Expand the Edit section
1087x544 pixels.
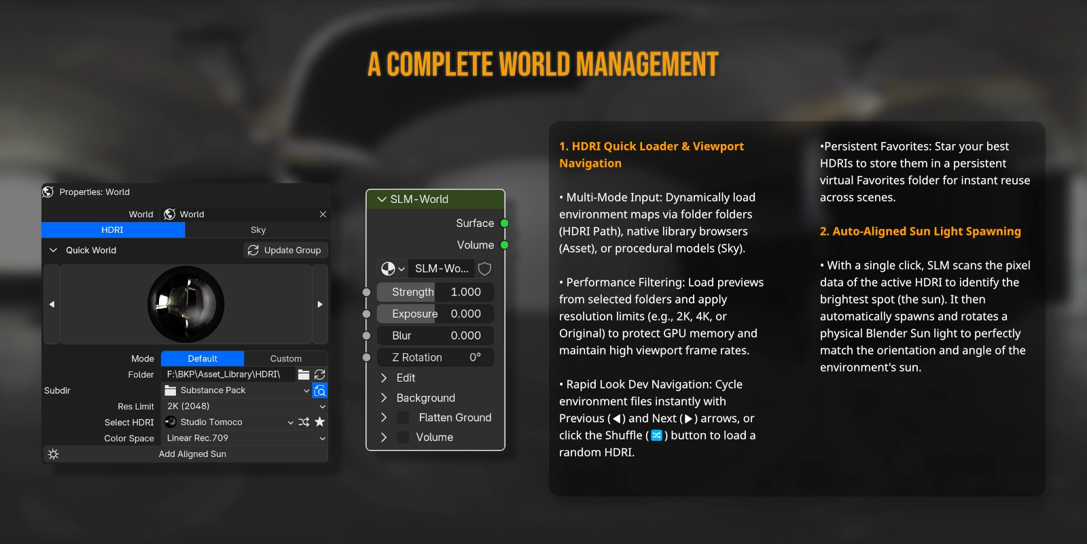(384, 378)
